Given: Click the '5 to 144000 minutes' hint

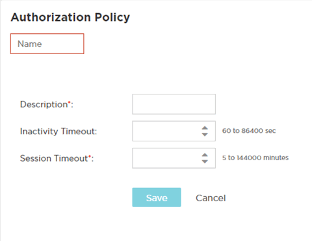Looking at the screenshot, I should point(255,158).
